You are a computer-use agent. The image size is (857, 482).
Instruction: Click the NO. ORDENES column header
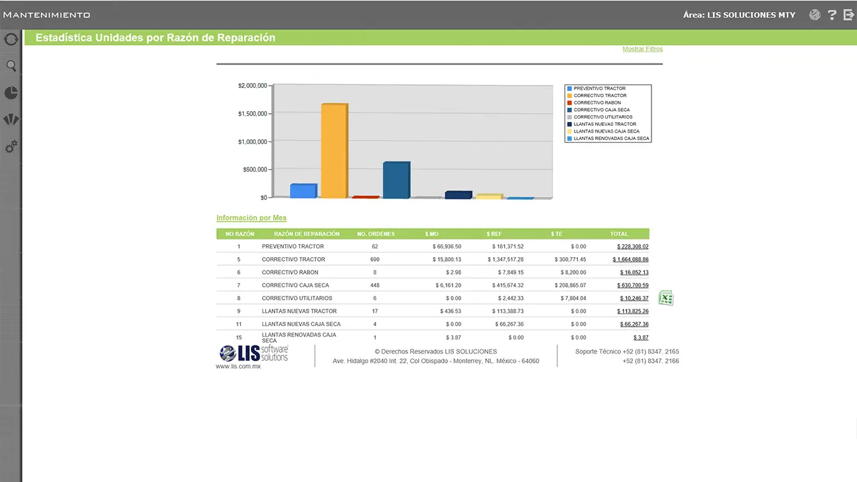376,234
